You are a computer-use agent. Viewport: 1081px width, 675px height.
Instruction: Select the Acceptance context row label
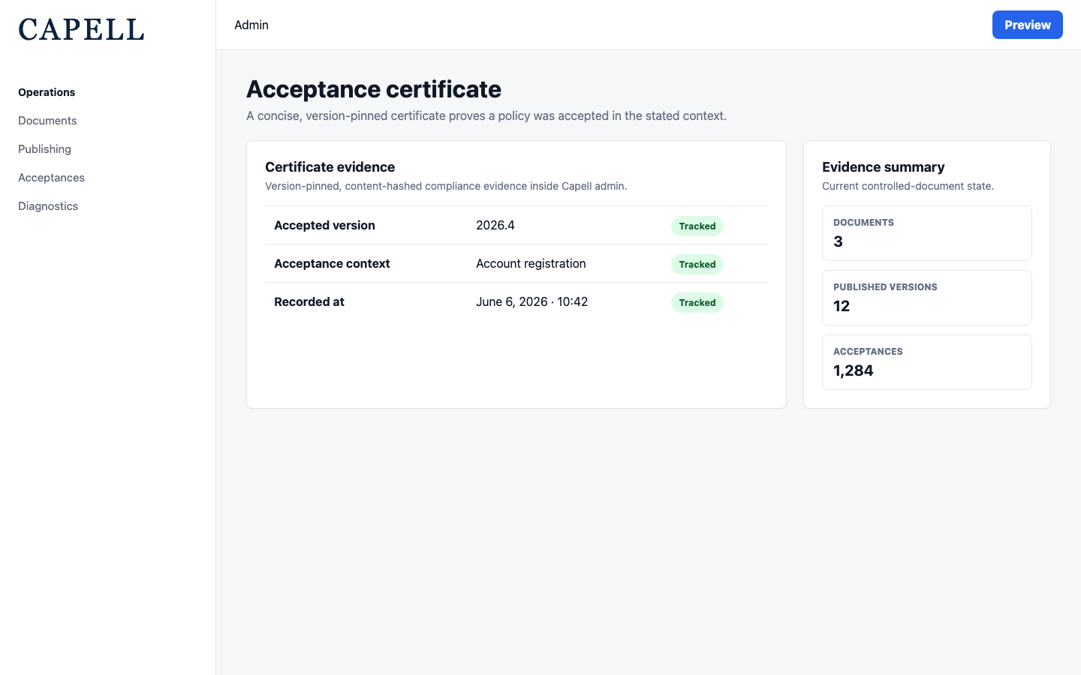tap(332, 263)
